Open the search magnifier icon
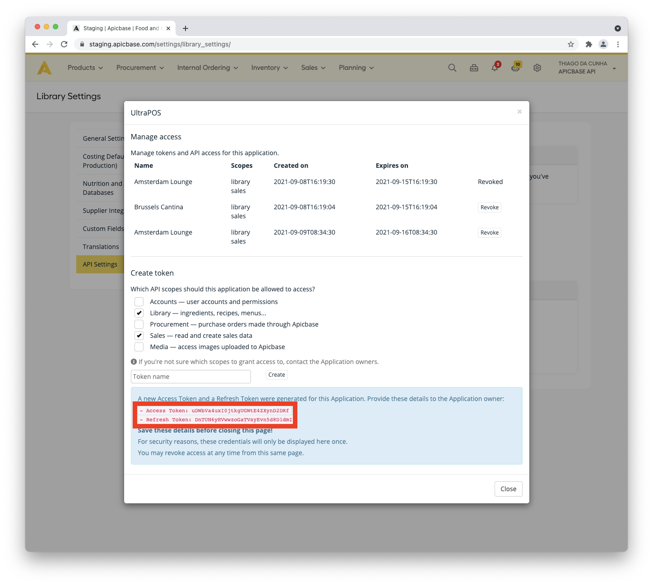Image resolution: width=653 pixels, height=585 pixels. coord(452,68)
